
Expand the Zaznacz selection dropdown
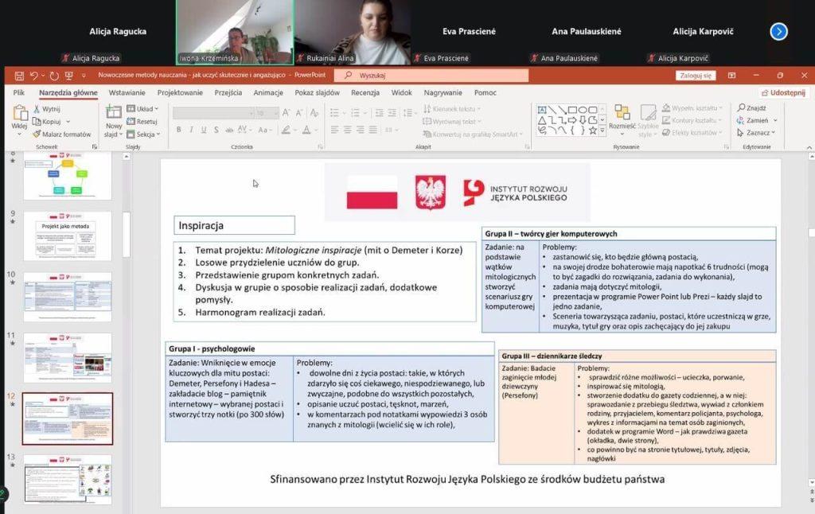758,133
